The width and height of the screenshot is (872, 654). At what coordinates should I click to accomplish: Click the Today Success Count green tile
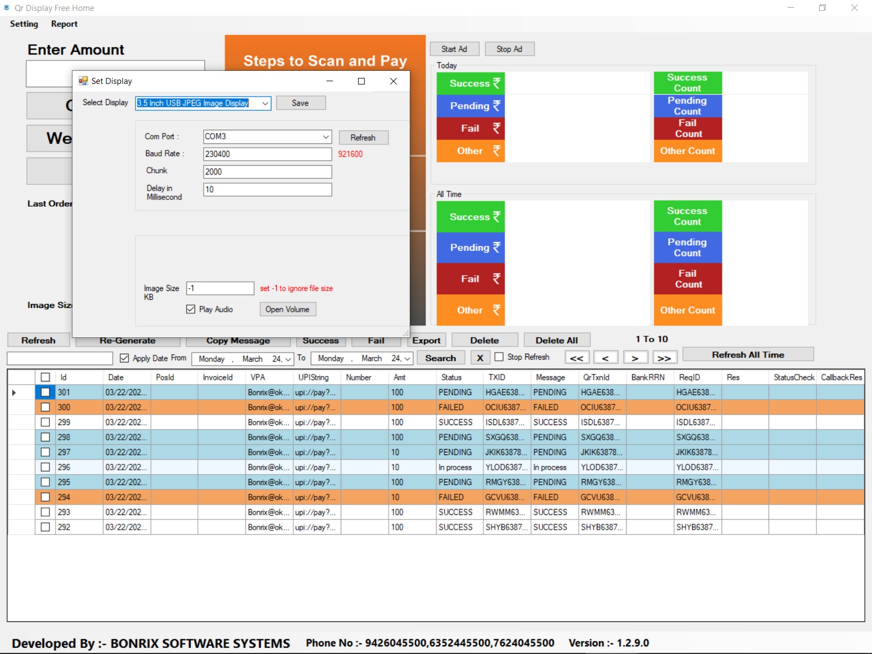pos(687,83)
